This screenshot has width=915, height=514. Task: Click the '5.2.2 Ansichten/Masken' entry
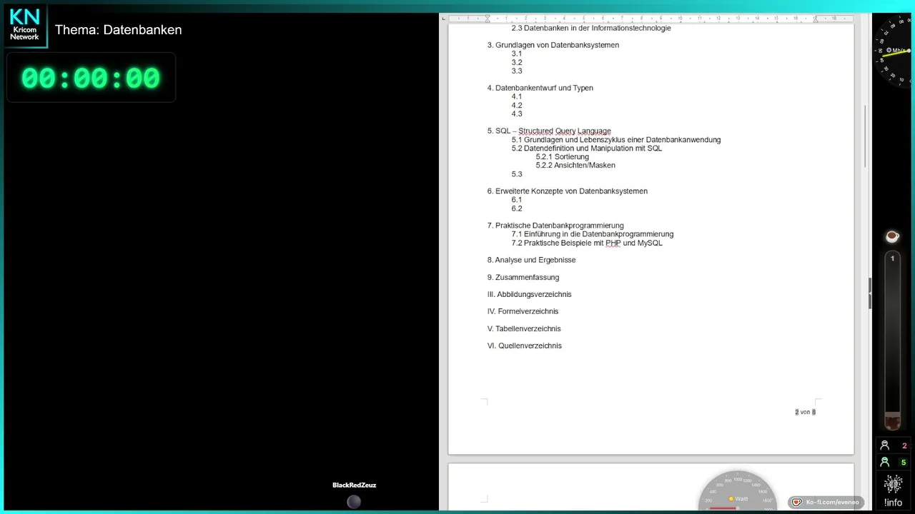tap(575, 166)
